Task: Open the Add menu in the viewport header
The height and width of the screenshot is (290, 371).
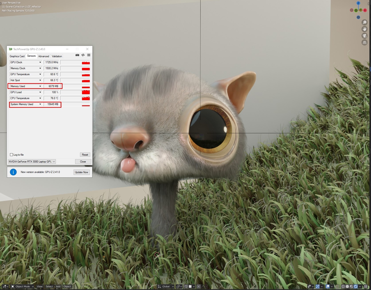Action: pyautogui.click(x=58, y=287)
